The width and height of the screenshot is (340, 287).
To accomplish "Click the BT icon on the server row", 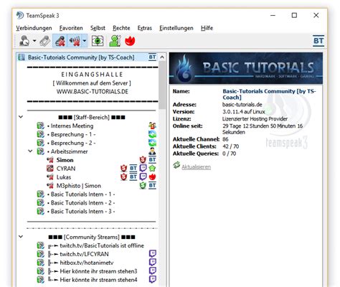I will pyautogui.click(x=152, y=57).
